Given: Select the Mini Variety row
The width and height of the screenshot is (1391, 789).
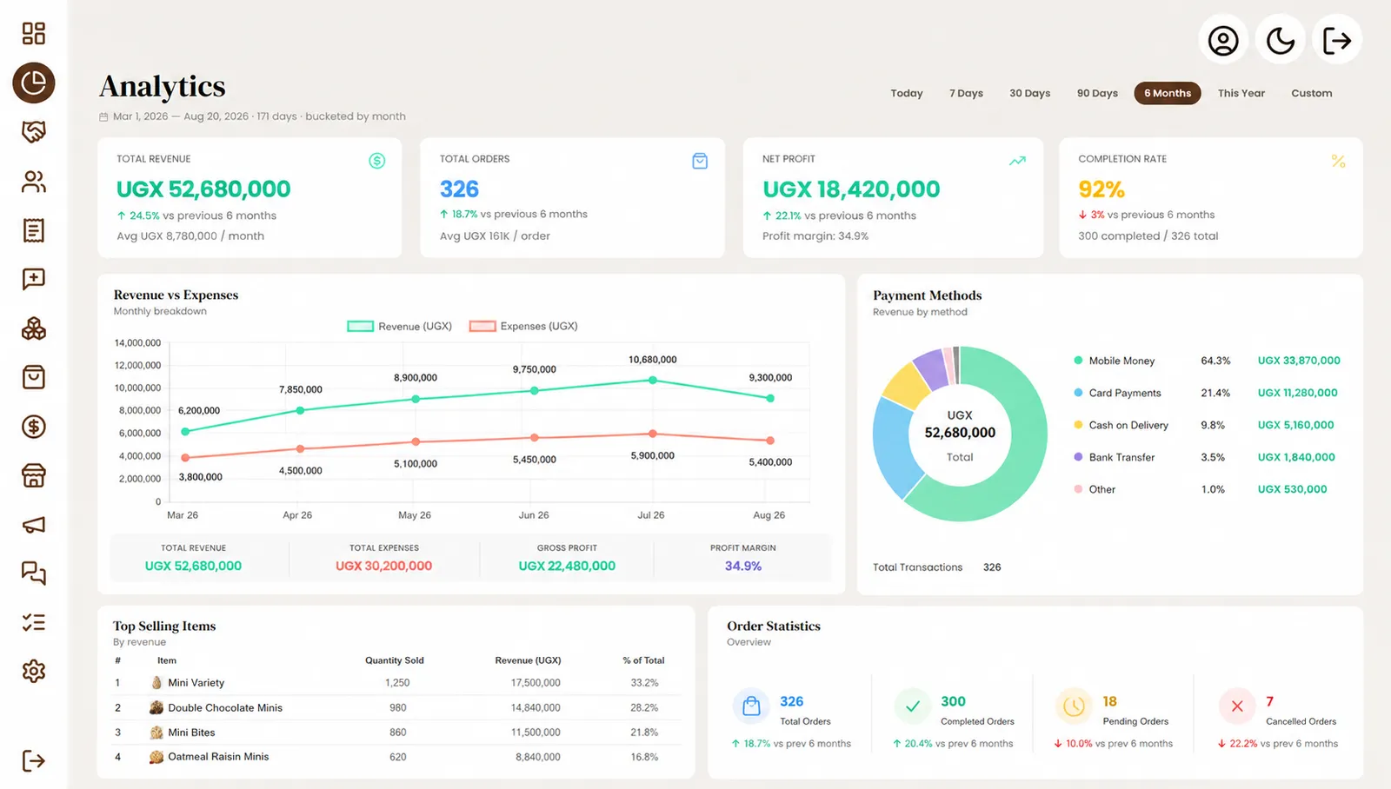Looking at the screenshot, I should tap(396, 683).
